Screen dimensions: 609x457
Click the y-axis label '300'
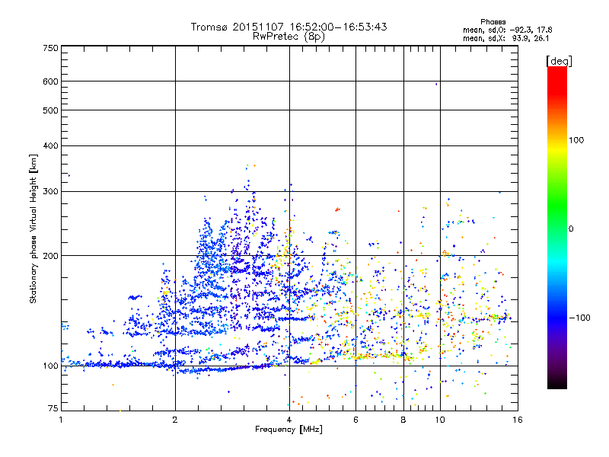click(50, 191)
